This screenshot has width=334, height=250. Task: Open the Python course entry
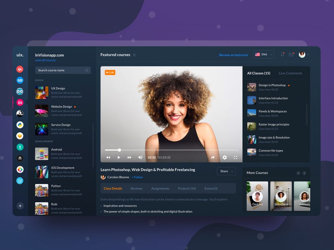pos(58,190)
